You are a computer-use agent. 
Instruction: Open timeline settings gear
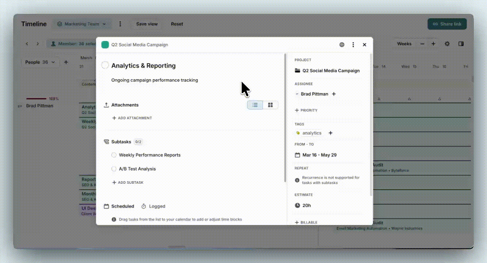[x=447, y=44]
